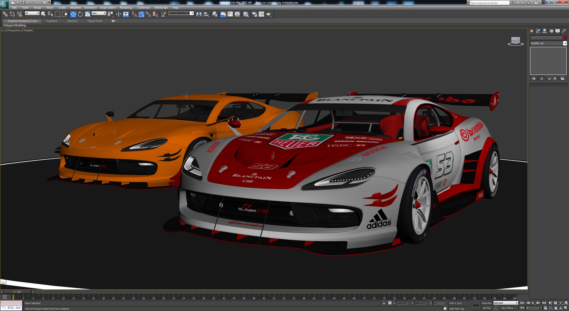The width and height of the screenshot is (569, 311).
Task: Open the Layer Manager
Action: click(x=215, y=14)
